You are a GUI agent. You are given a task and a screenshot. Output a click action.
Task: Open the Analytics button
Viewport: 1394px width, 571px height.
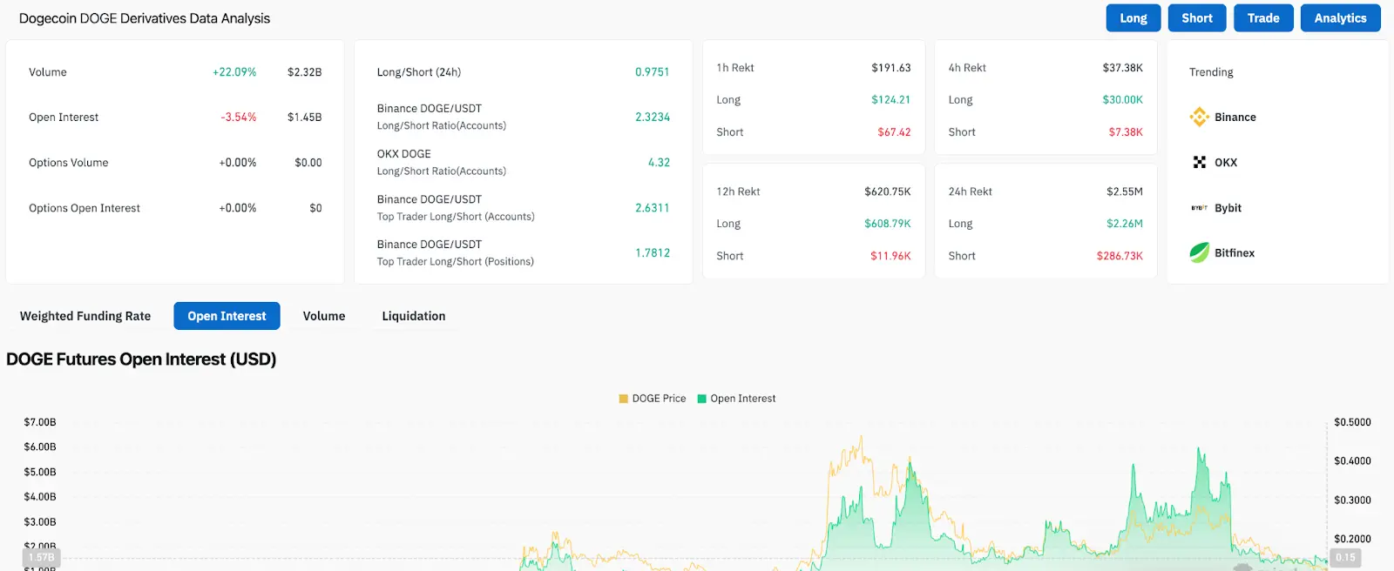click(x=1340, y=18)
